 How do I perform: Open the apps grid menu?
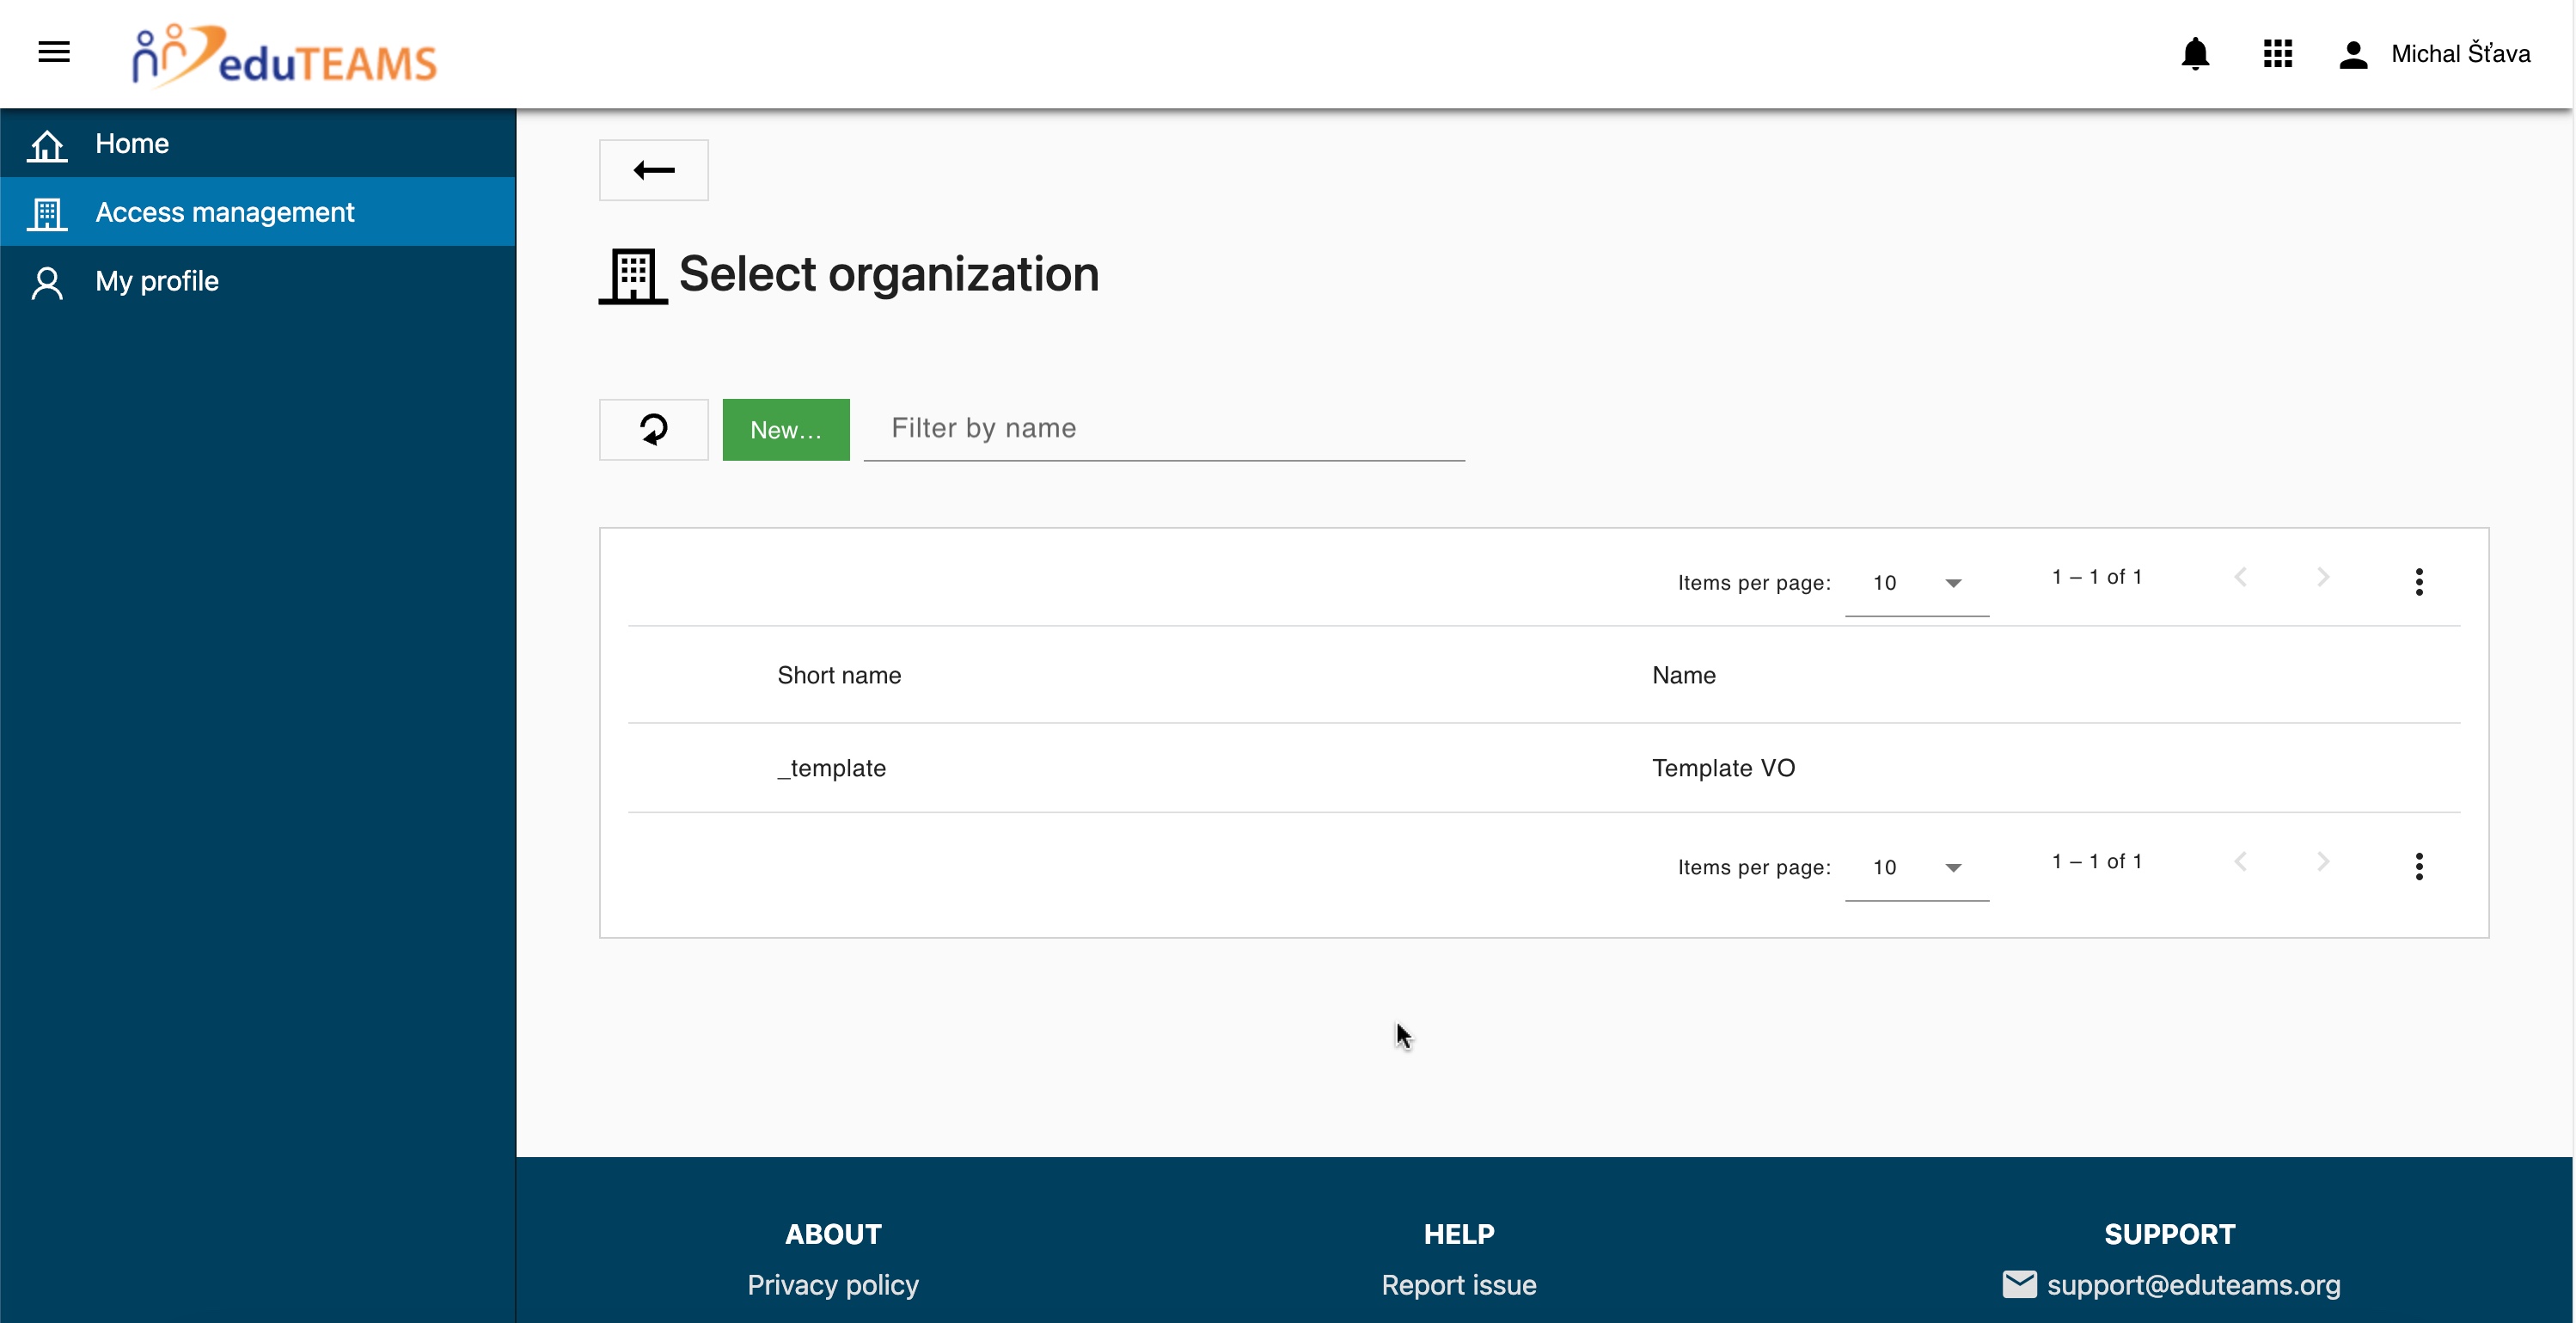tap(2277, 53)
